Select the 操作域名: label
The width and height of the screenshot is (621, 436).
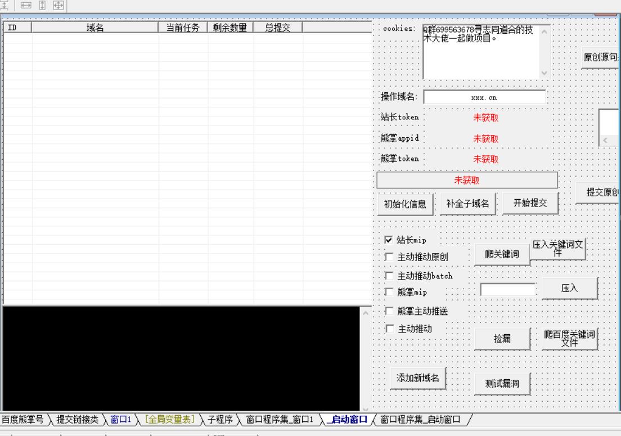pos(399,97)
